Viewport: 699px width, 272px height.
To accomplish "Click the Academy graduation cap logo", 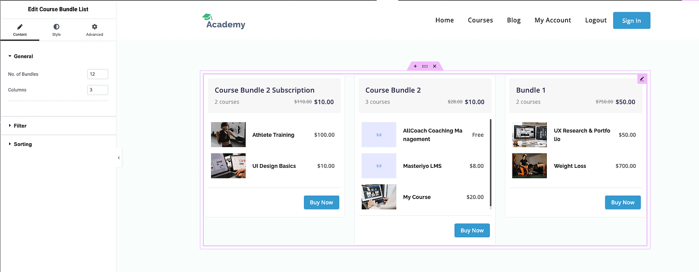I will (224, 21).
